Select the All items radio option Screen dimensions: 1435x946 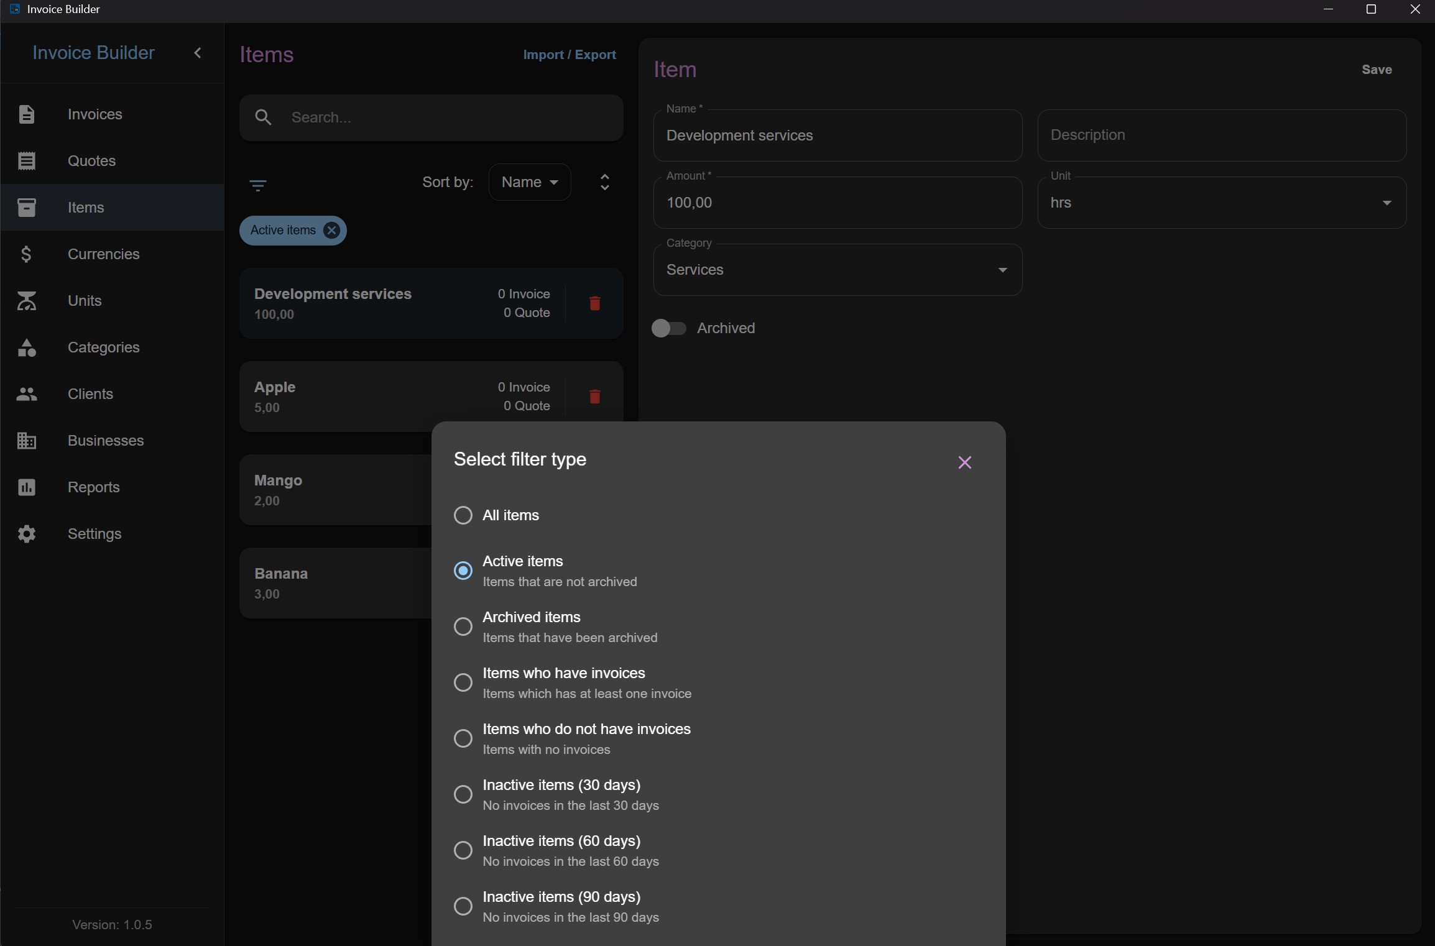click(463, 515)
